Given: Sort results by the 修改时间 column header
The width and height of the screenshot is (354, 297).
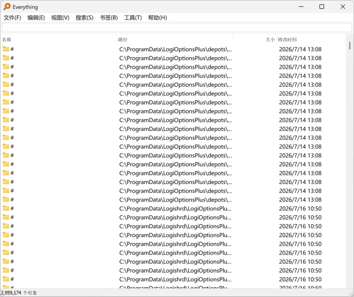Looking at the screenshot, I should tap(311, 40).
